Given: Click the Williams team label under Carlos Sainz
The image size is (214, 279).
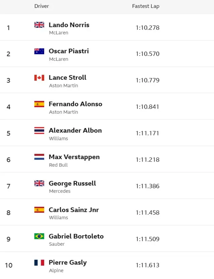Looking at the screenshot, I should [x=59, y=218].
